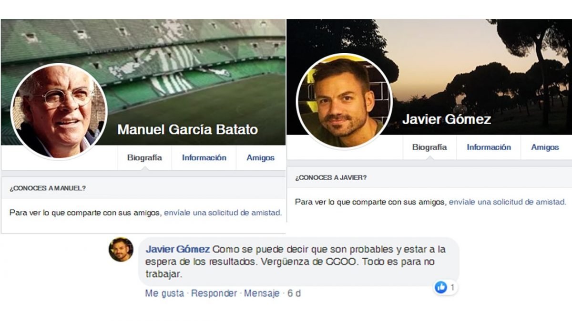572x321 pixels.
Task: Open Javier's Amigos tab
Action: (x=545, y=147)
